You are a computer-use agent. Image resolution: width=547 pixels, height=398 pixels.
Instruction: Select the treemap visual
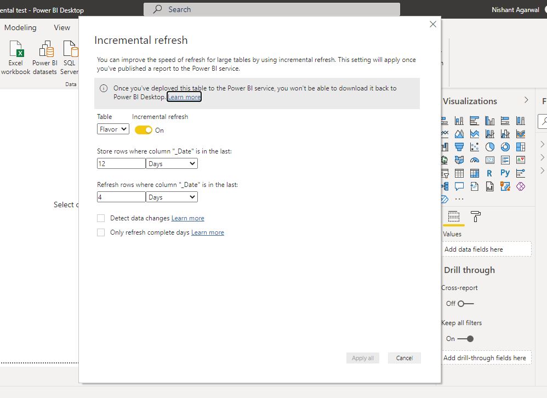coord(521,147)
